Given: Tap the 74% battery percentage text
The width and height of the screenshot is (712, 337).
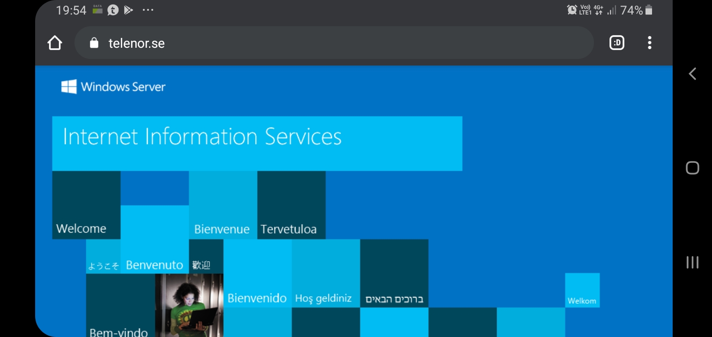Looking at the screenshot, I should tap(631, 10).
